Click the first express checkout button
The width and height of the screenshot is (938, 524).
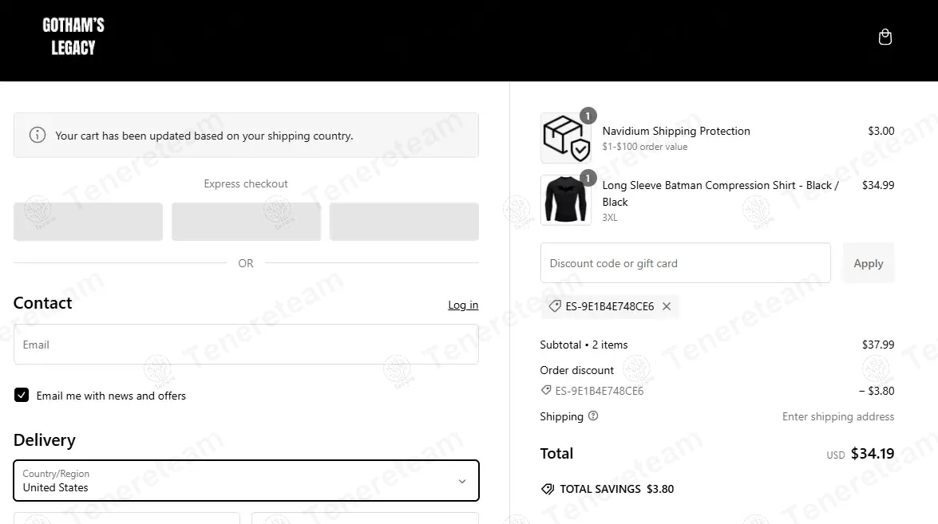tap(88, 221)
